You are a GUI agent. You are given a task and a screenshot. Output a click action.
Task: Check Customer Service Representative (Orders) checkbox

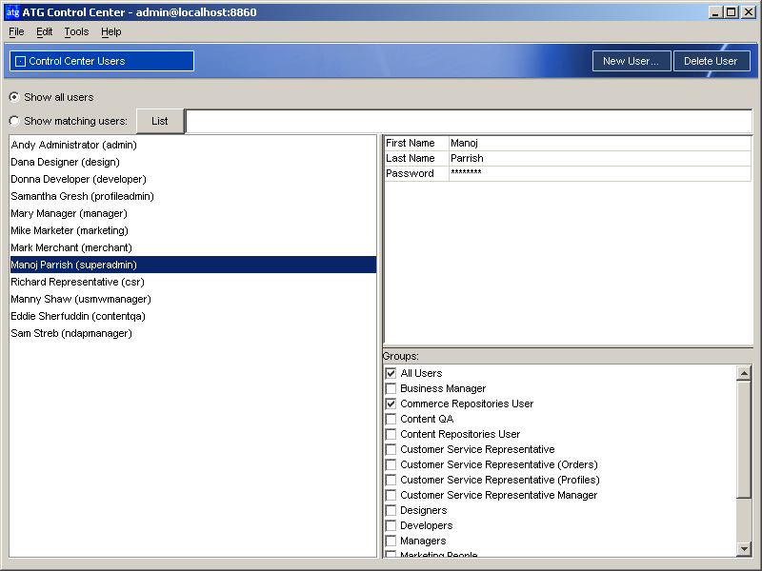click(x=391, y=464)
